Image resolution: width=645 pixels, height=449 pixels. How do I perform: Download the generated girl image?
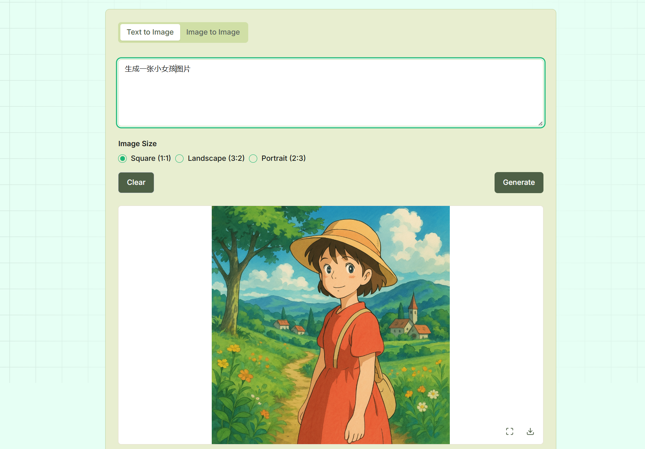(530, 431)
